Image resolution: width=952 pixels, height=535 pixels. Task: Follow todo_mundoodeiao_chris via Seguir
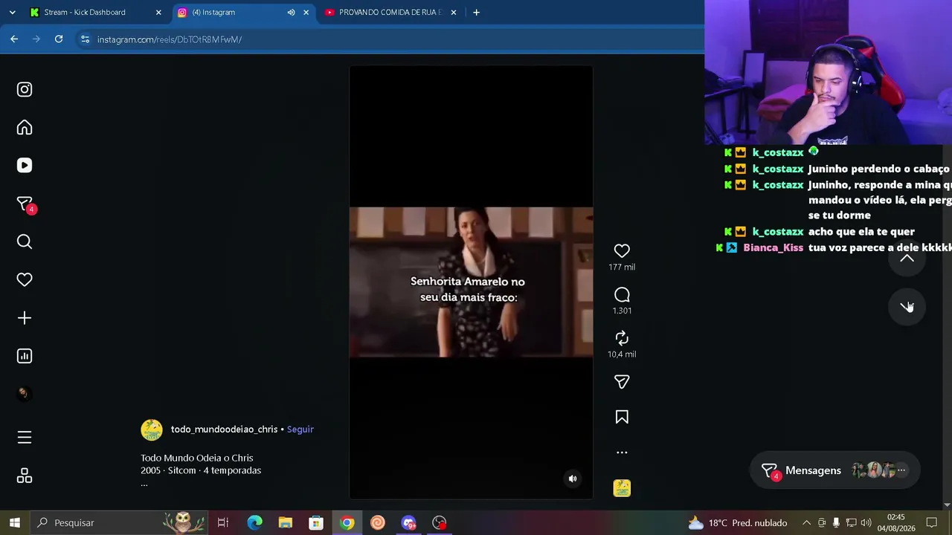point(300,429)
